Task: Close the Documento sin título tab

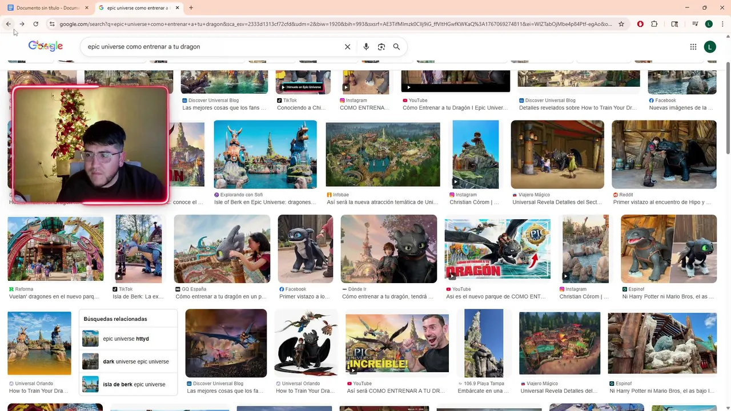Action: coord(87,8)
